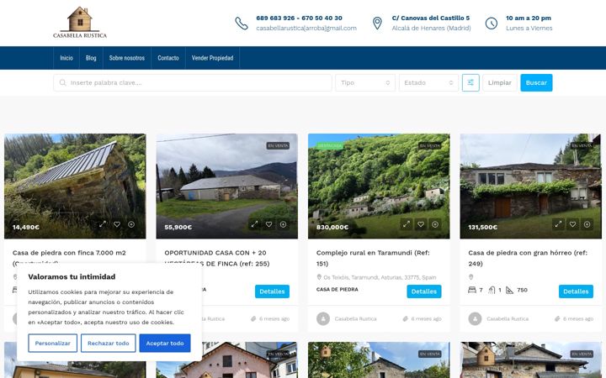
Task: Open Contacto menu item
Action: [x=168, y=58]
